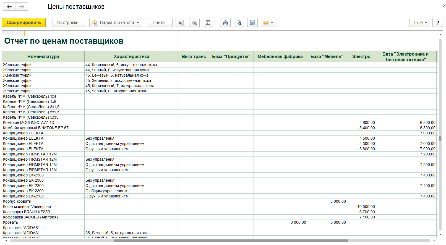Select characteristic 35, Бежевый, 5, натуральная кожа
This screenshot has width=446, height=245.
[x=132, y=233]
